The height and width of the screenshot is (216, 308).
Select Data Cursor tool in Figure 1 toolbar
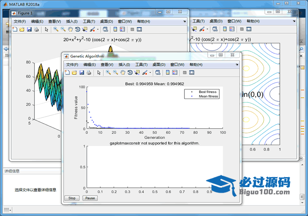84,29
